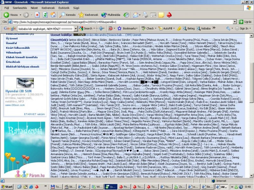Viewport: 254px width, 190px height.
Task: Click the Forward navigation arrow
Action: 26,15
